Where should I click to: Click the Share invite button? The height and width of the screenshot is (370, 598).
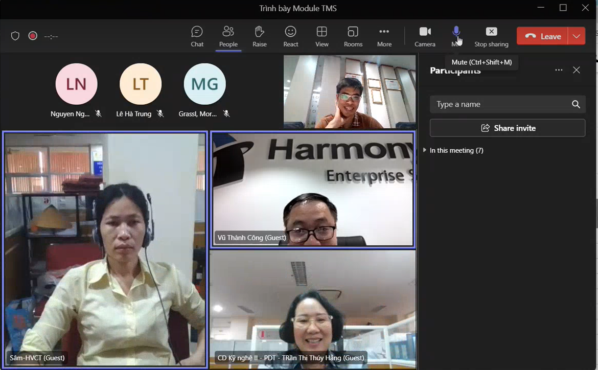[507, 128]
